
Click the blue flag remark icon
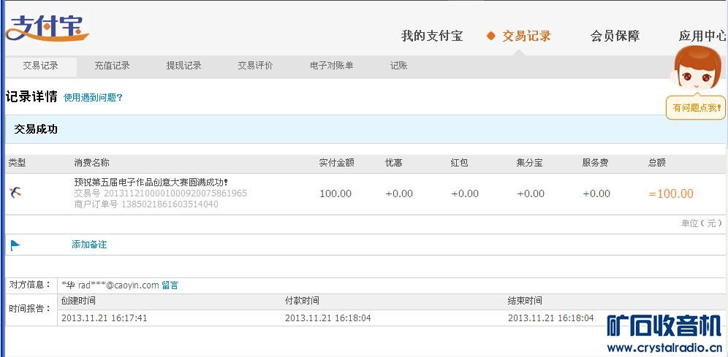(x=15, y=245)
